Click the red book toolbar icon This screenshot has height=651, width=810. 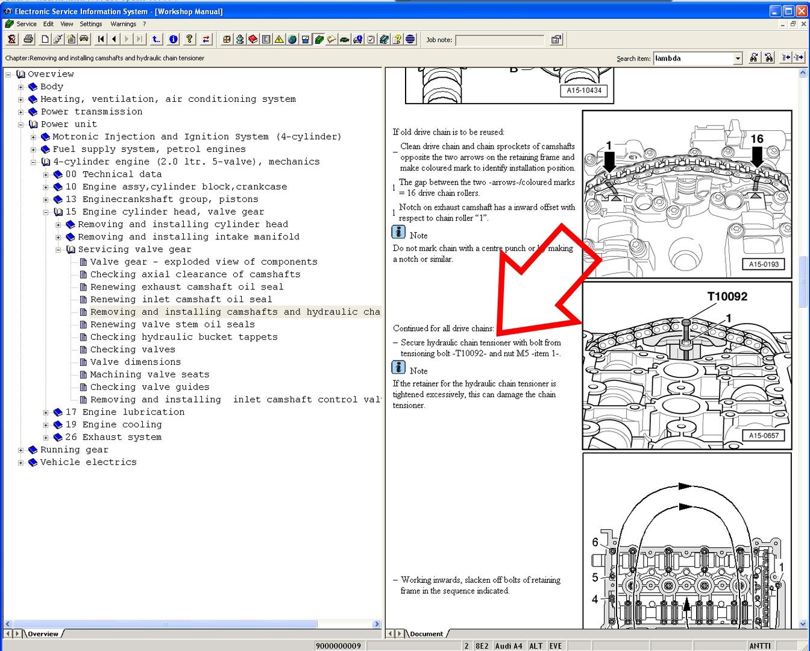[253, 39]
